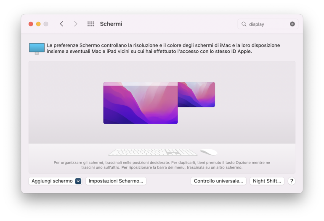
Task: Click the magnifying glass search icon
Action: (x=244, y=24)
